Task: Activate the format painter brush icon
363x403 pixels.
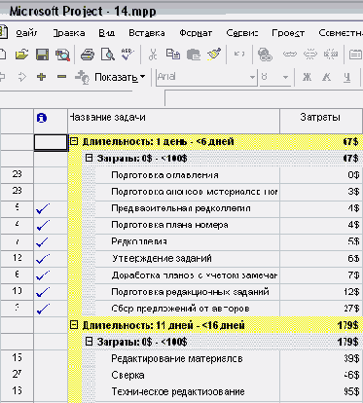Action: (214, 55)
